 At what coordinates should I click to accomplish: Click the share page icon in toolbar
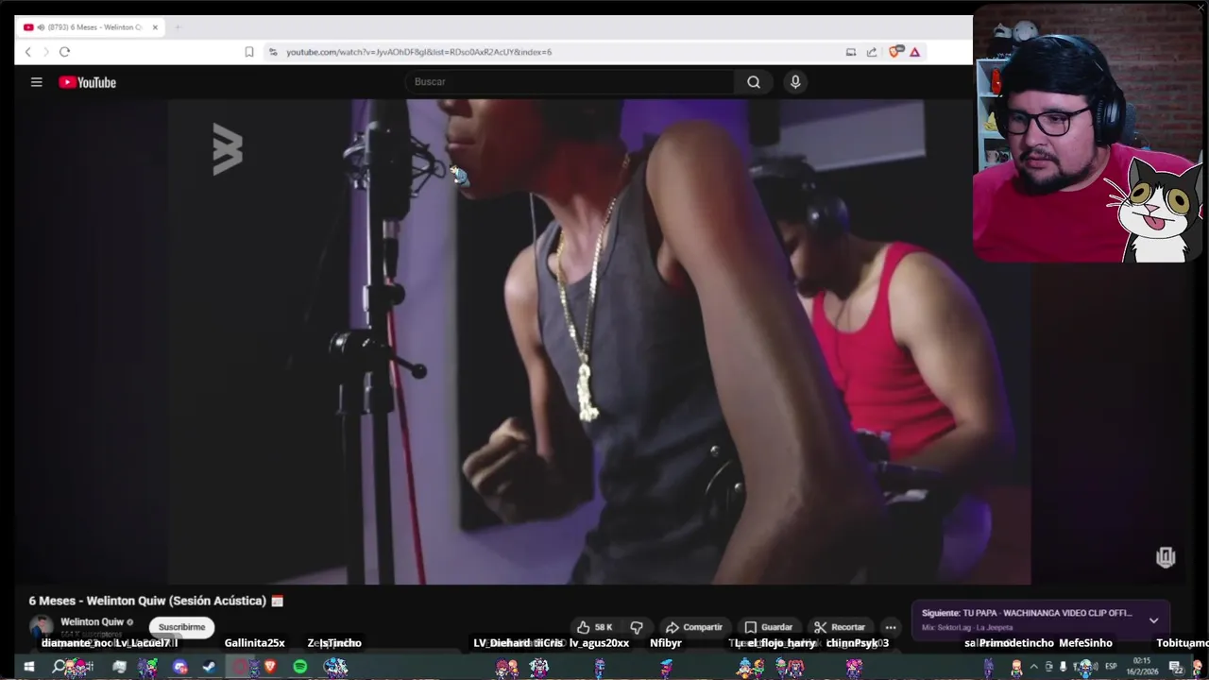(872, 52)
